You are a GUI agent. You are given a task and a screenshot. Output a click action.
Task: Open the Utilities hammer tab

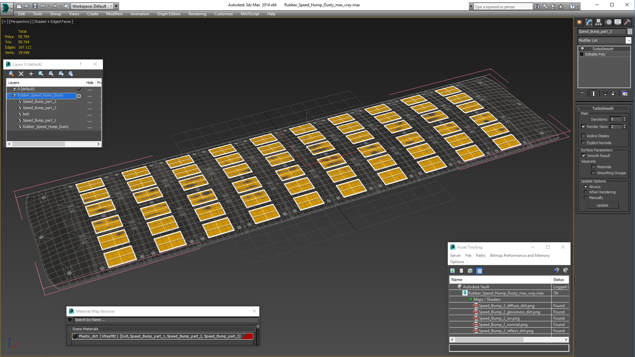click(627, 22)
